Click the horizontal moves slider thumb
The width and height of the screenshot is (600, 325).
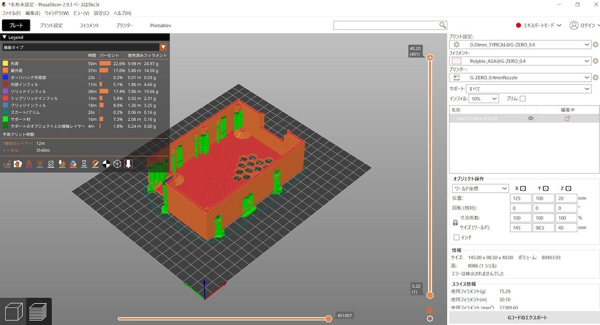coord(329,319)
